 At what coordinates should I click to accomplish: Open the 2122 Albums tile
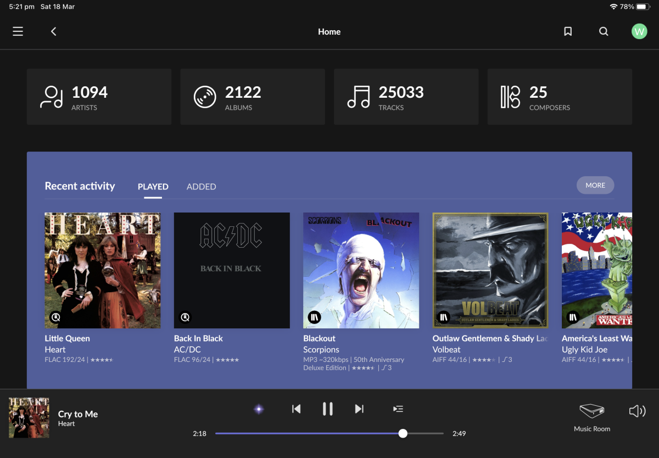coord(253,97)
